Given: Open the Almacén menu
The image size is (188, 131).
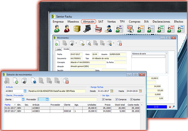Looking at the screenshot, I should [x=89, y=22].
